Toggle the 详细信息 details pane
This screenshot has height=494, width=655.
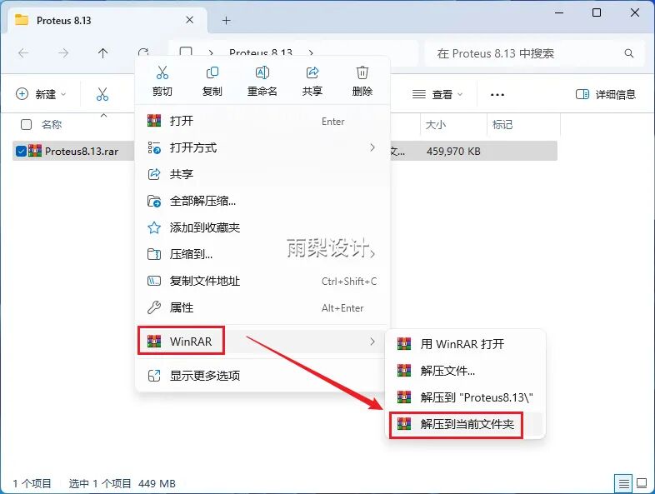pyautogui.click(x=606, y=95)
